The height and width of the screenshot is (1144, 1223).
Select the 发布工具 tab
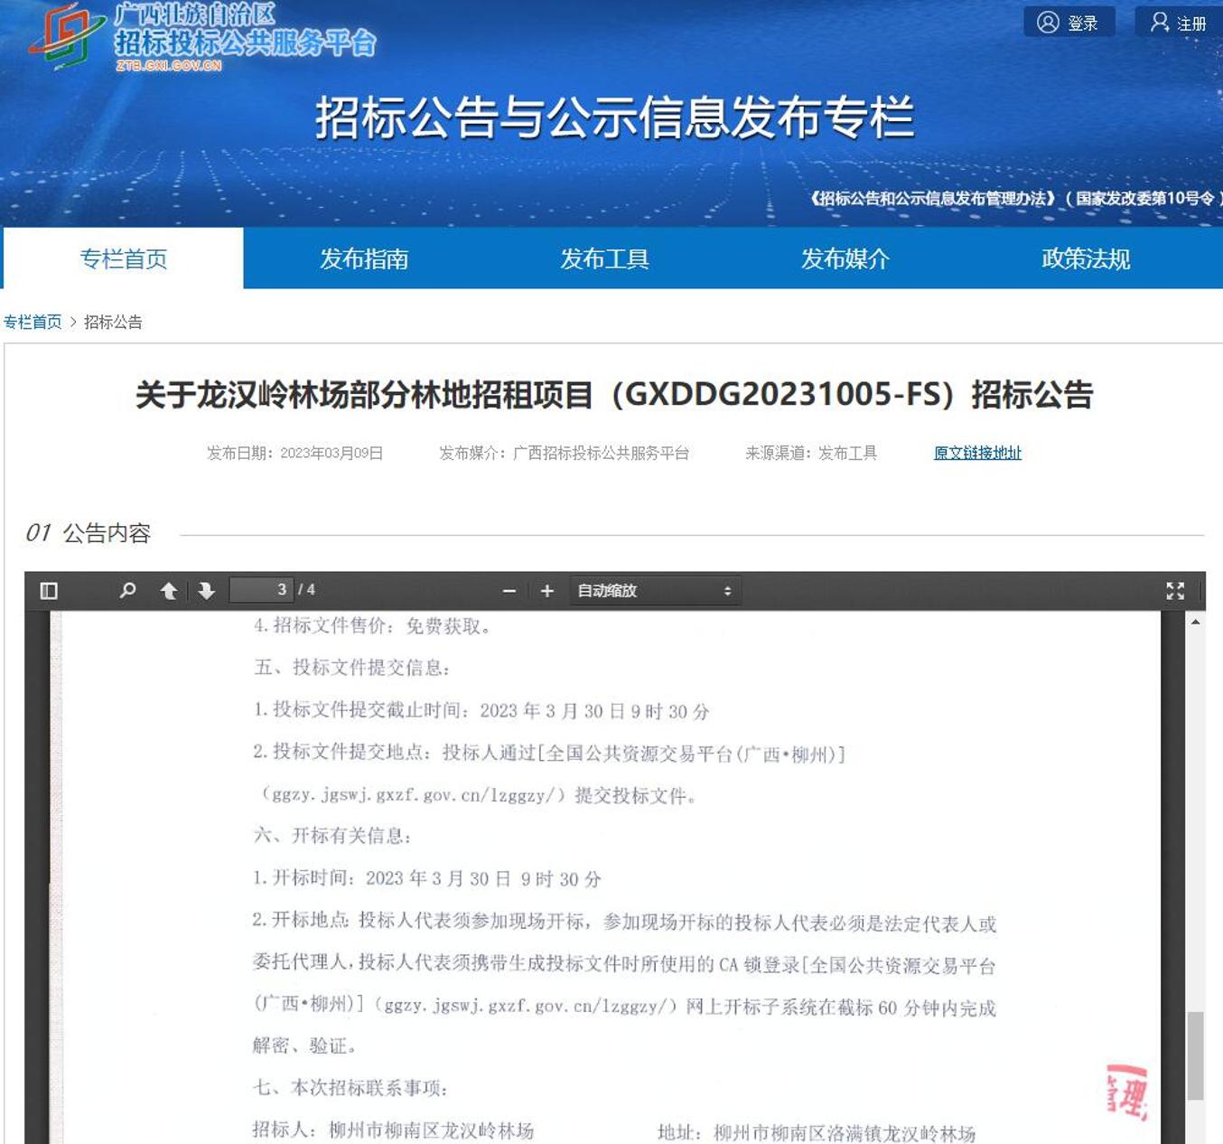coord(604,258)
